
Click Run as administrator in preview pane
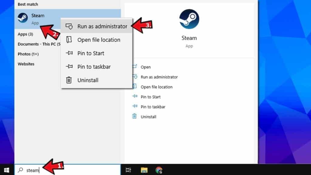[159, 77]
